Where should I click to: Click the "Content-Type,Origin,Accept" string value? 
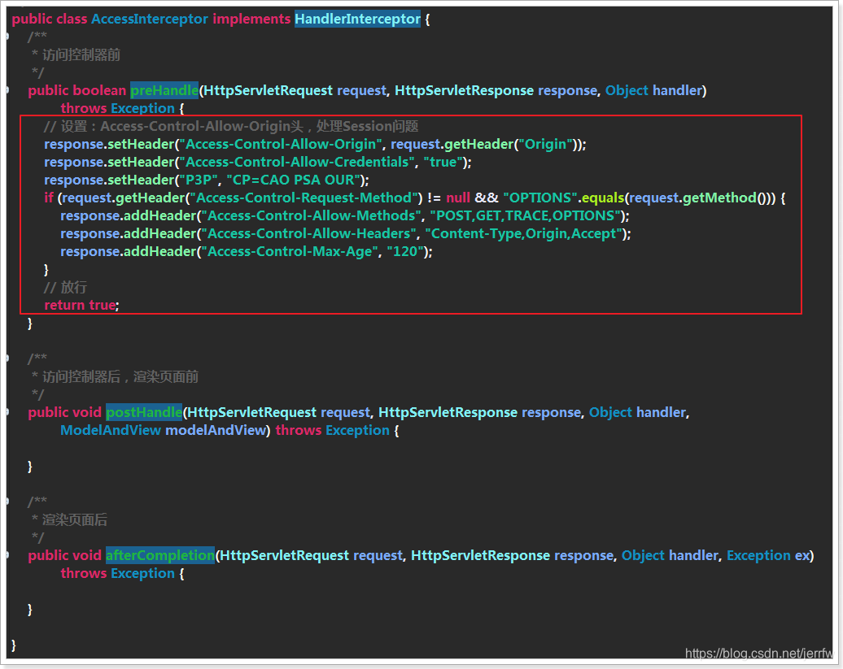coord(524,233)
